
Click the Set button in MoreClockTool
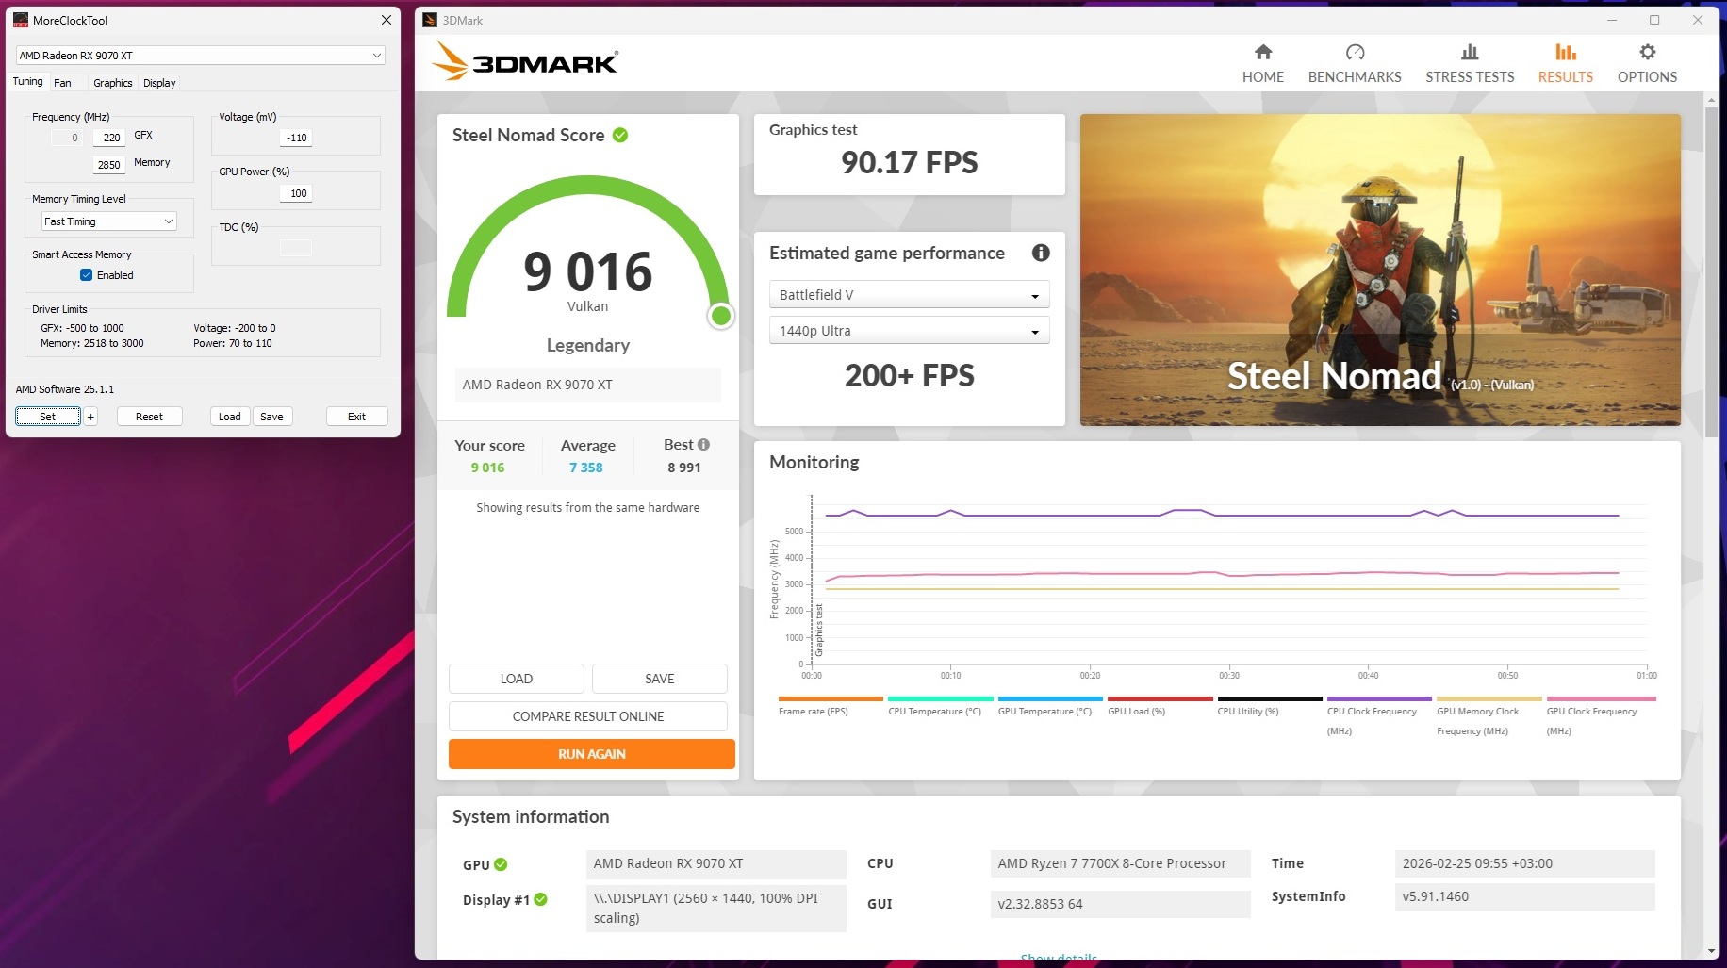coord(47,417)
